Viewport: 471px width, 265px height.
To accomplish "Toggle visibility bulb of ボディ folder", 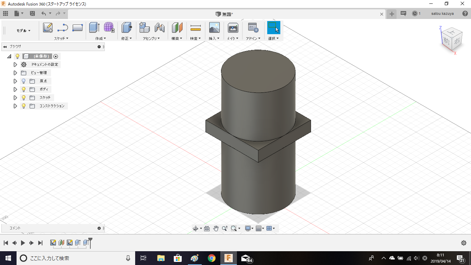I will pyautogui.click(x=24, y=89).
